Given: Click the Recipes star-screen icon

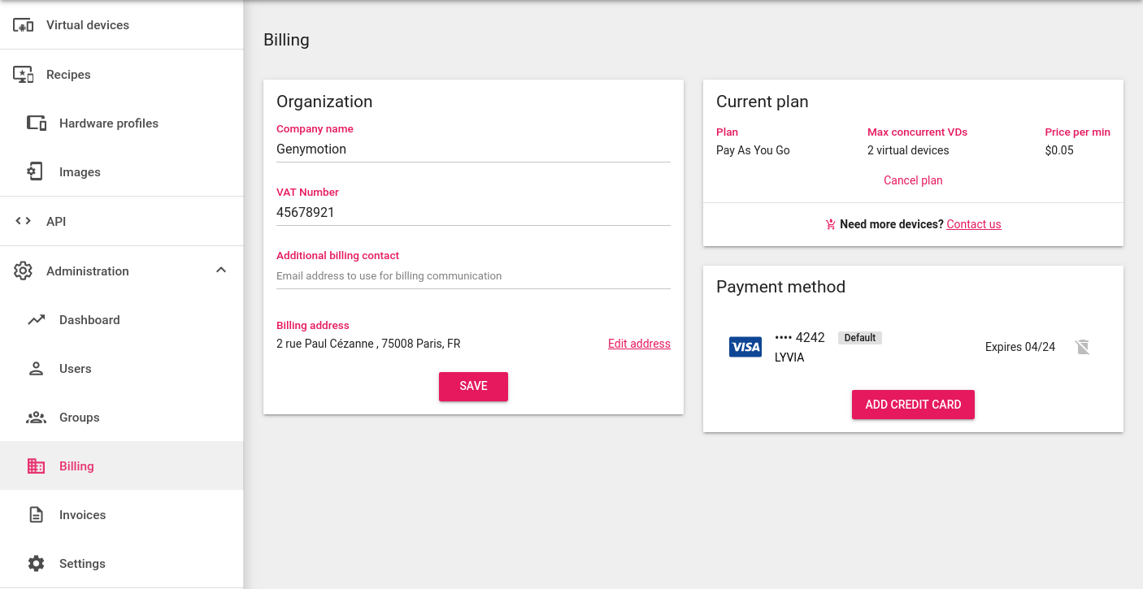Looking at the screenshot, I should pos(24,75).
